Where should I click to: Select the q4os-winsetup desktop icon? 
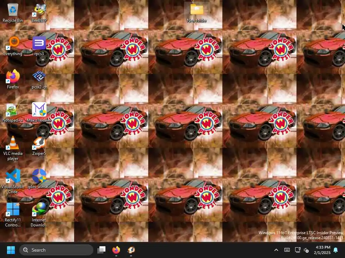tap(39, 179)
